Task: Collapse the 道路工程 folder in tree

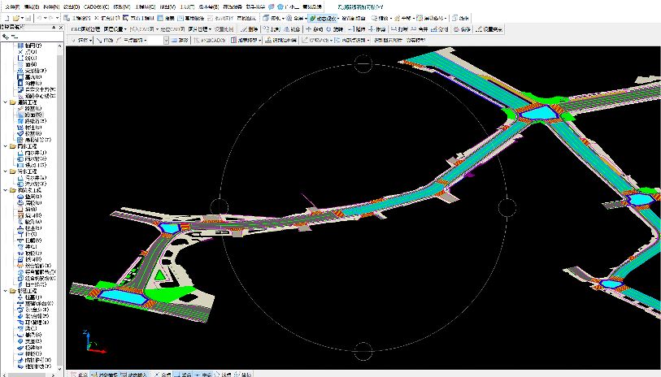Action: pyautogui.click(x=4, y=102)
